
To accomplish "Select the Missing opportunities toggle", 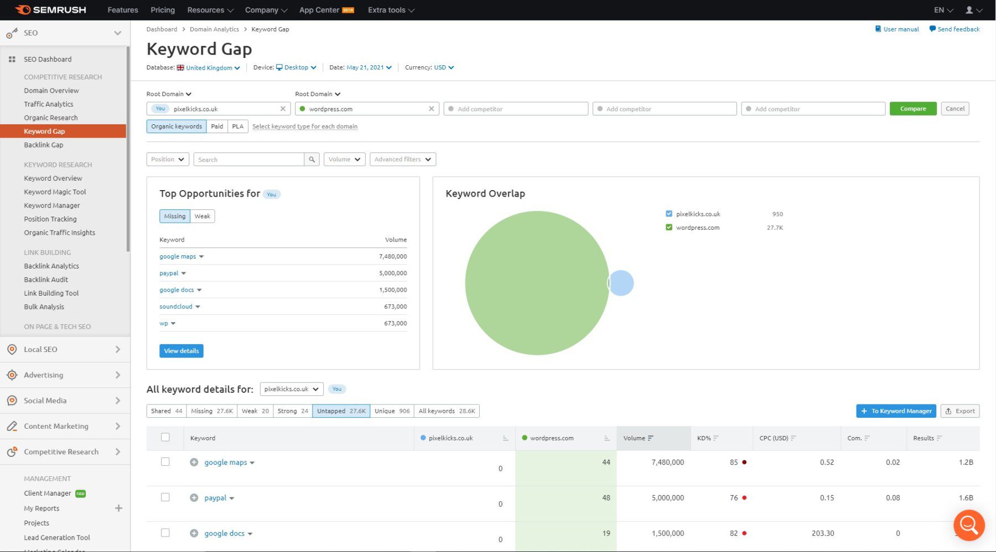I will (x=175, y=216).
